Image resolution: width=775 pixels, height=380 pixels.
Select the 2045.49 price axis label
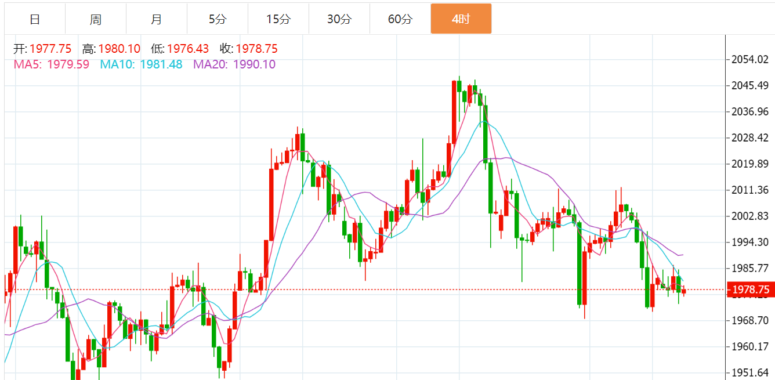tap(751, 86)
